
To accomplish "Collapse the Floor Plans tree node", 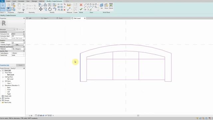I will click(x=3, y=73).
